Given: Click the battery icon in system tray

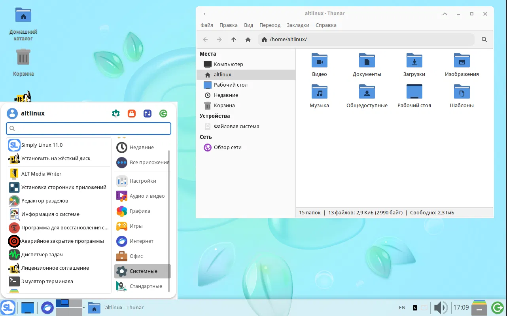Looking at the screenshot, I should (415, 308).
